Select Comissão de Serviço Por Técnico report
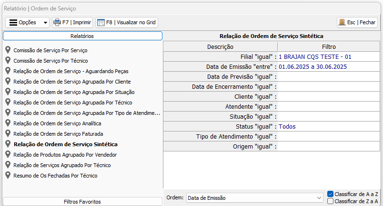This screenshot has width=383, height=206. click(x=50, y=61)
